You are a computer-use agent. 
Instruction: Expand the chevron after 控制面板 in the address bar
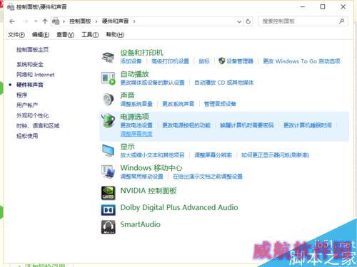[x=96, y=21]
